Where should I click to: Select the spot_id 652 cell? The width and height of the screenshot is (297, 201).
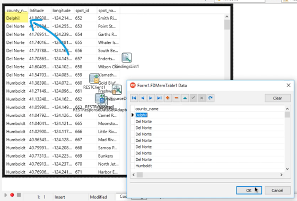[x=85, y=19]
